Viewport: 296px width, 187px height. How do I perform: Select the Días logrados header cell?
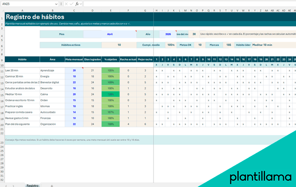click(x=92, y=59)
